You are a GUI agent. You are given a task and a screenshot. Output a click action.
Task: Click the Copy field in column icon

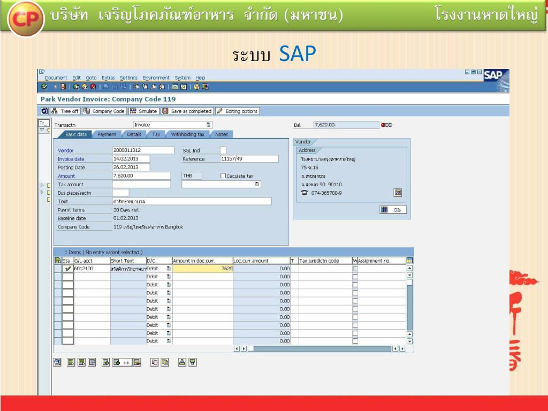165,362
